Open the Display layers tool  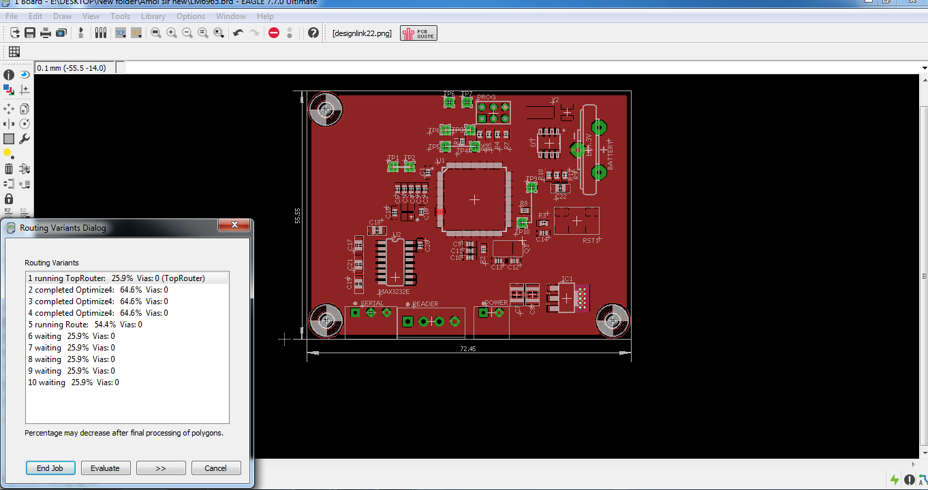click(9, 90)
